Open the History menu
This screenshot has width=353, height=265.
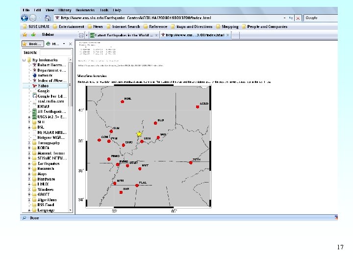coord(65,10)
